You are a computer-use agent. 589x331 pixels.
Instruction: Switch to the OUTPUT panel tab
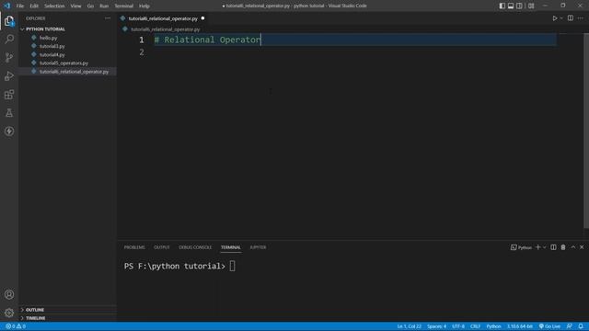click(x=162, y=247)
